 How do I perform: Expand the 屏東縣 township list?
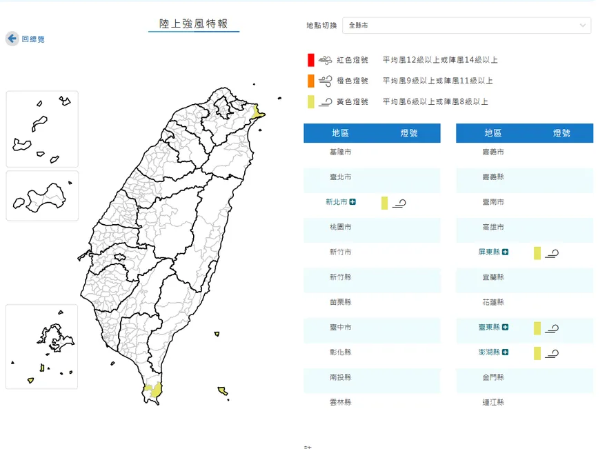point(505,252)
